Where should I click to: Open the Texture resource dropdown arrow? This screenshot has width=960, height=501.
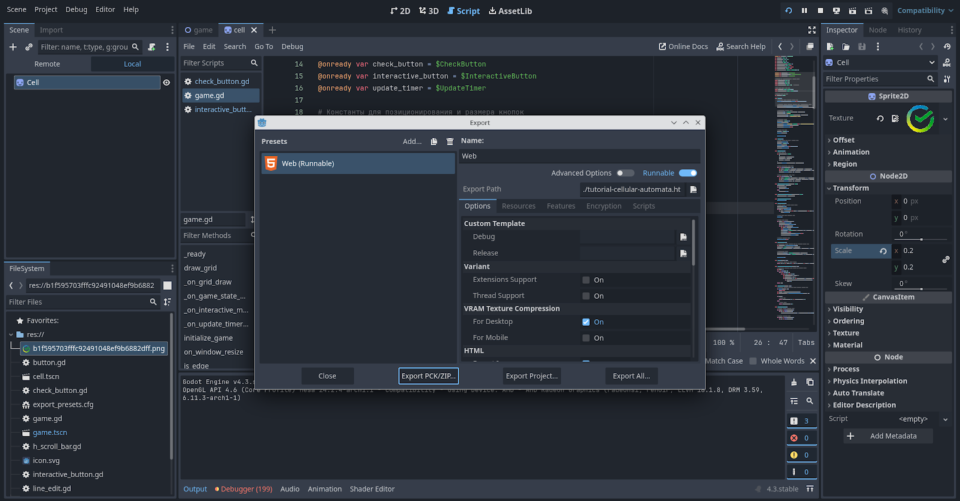pos(946,119)
